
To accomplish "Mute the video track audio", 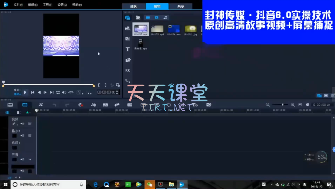I will pos(22,124).
